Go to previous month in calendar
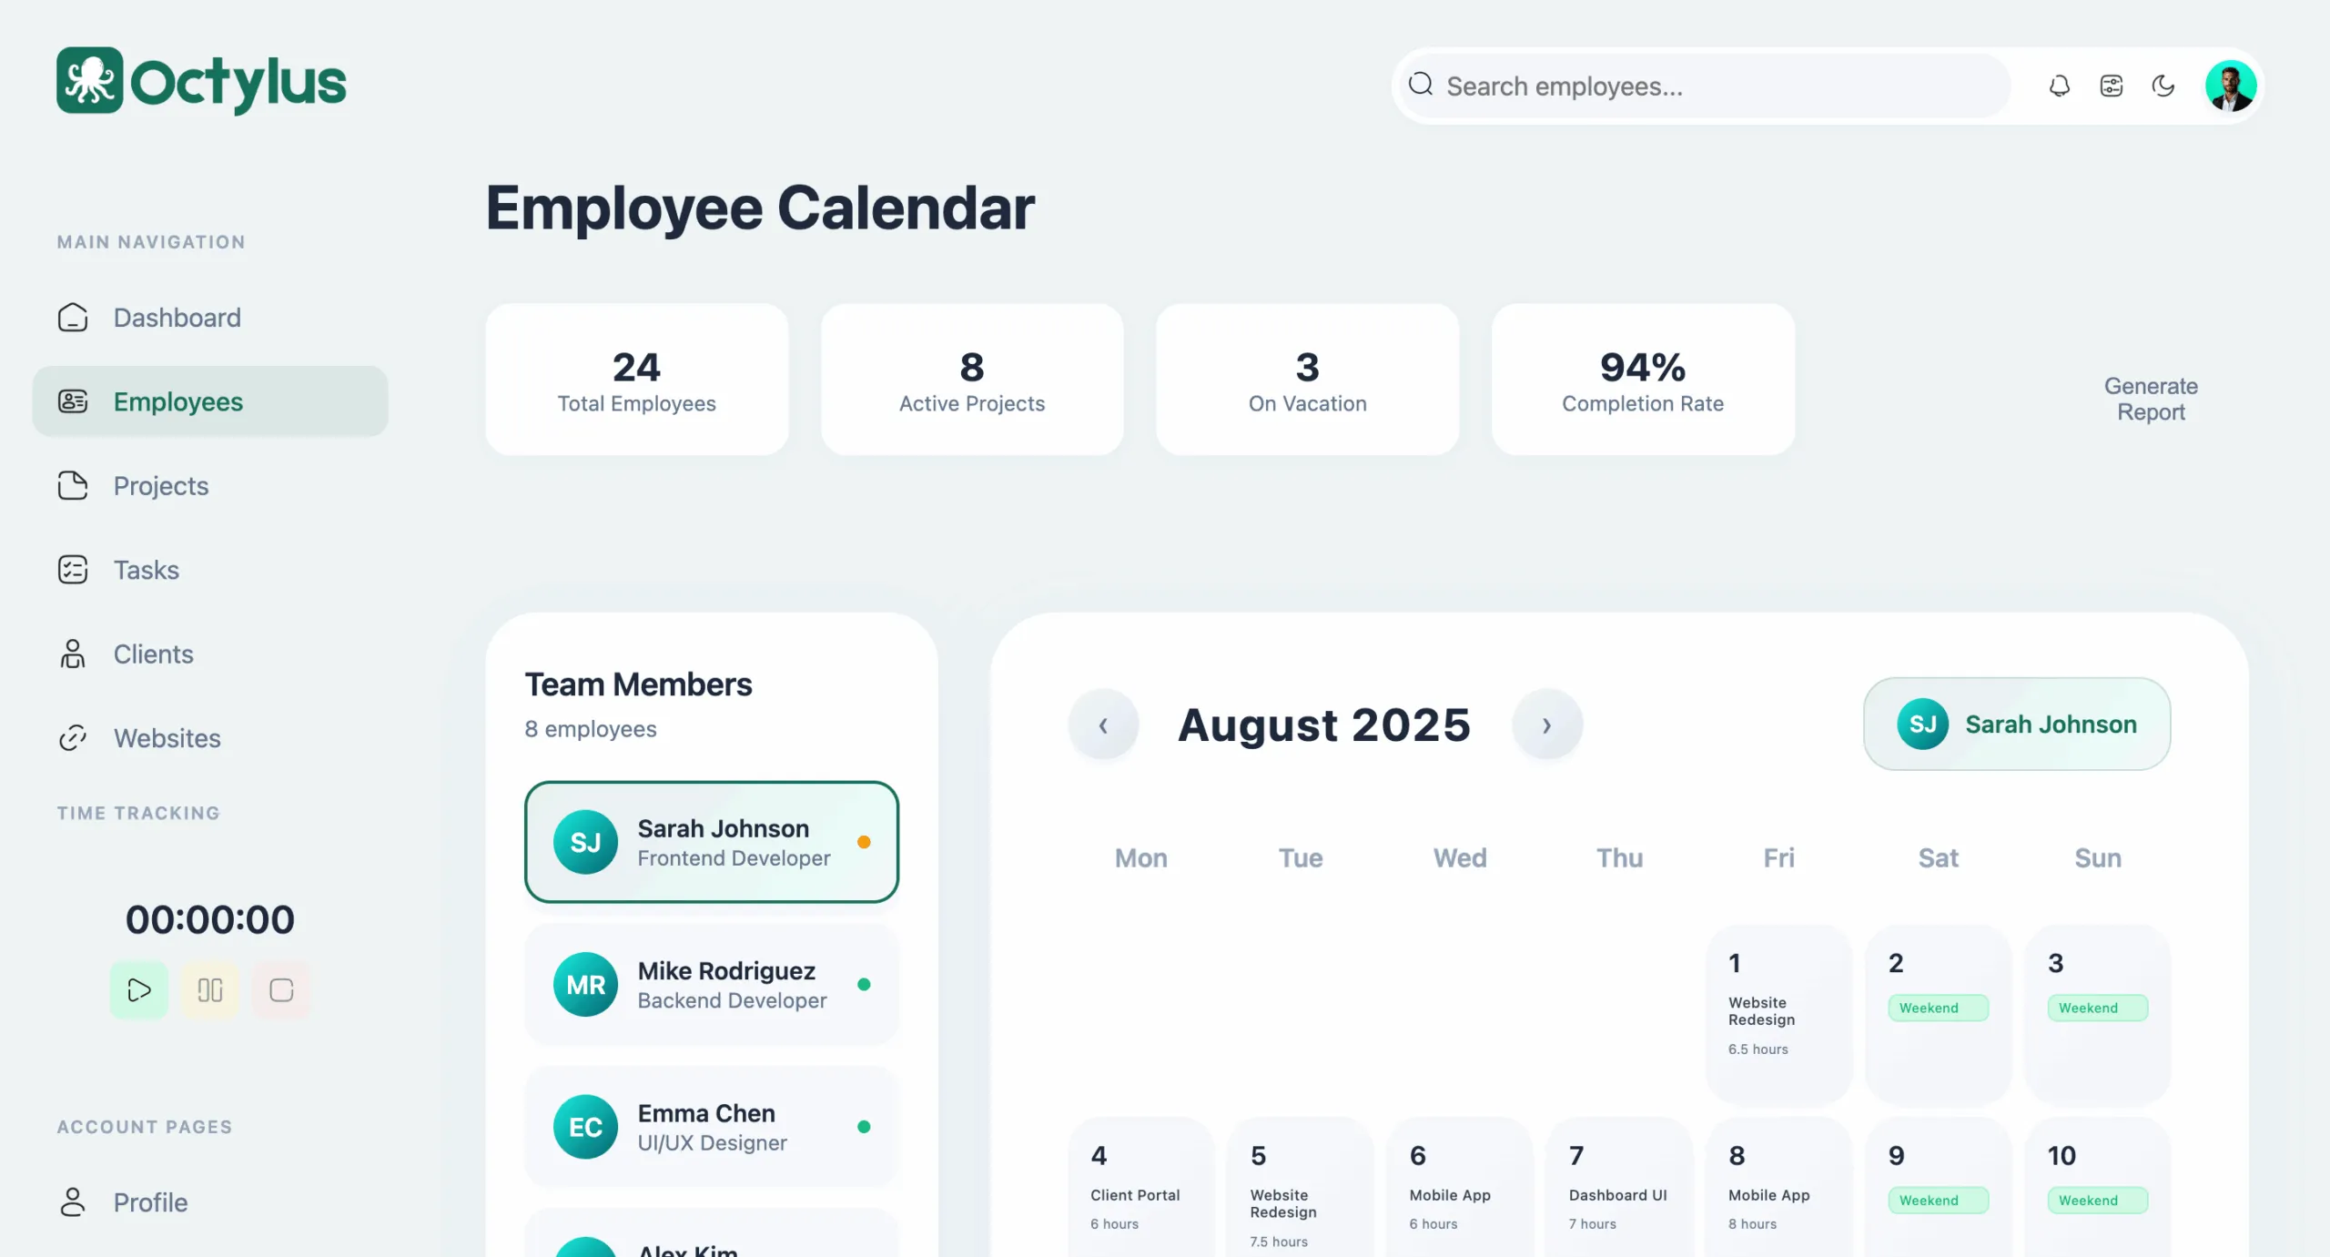This screenshot has height=1257, width=2330. tap(1103, 725)
